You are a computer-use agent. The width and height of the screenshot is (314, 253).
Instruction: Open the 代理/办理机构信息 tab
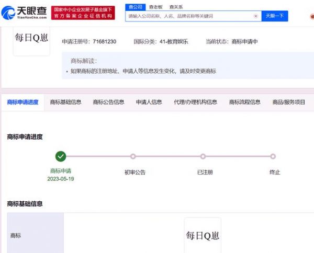coord(195,102)
